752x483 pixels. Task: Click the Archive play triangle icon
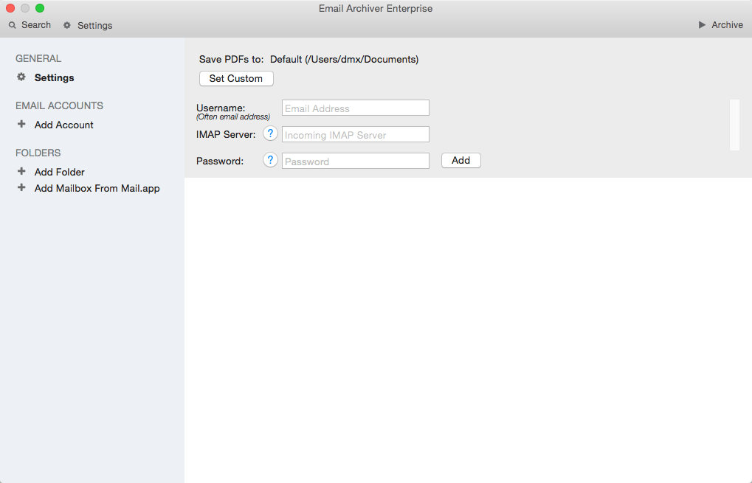pos(702,24)
